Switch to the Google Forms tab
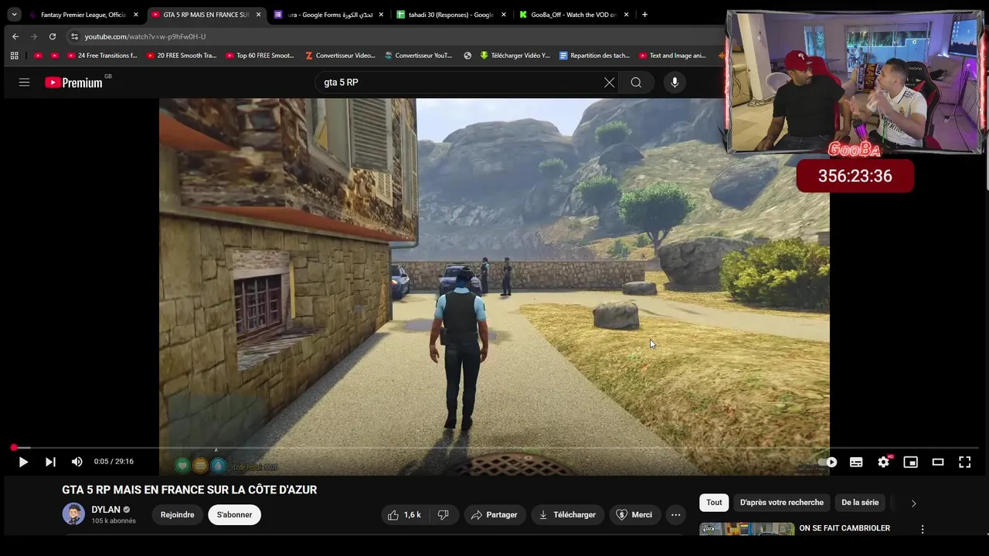 (330, 15)
